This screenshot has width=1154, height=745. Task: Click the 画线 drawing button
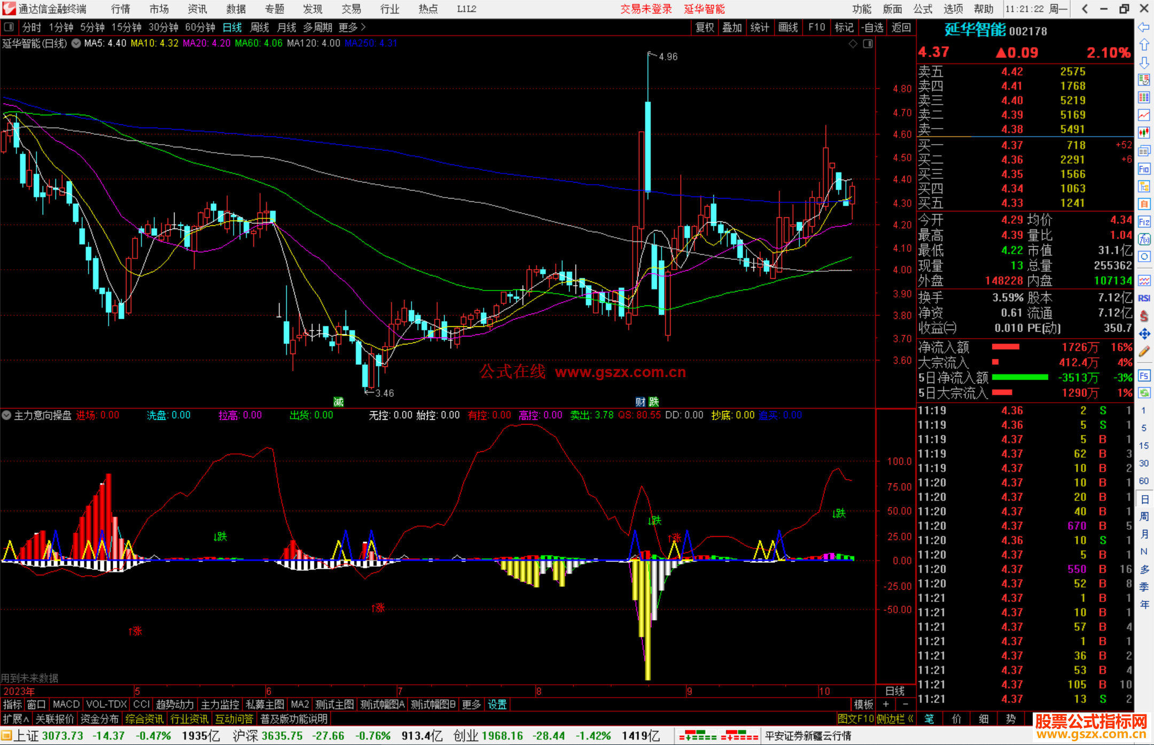(788, 27)
